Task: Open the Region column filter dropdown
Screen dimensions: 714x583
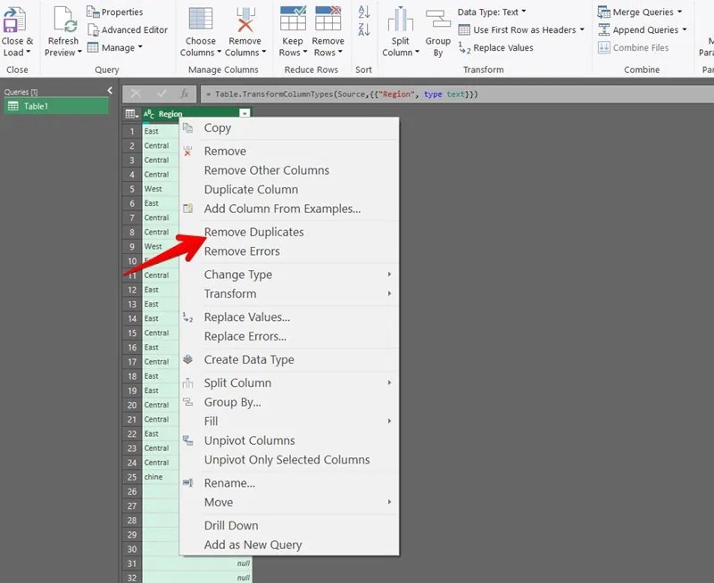Action: coord(244,113)
